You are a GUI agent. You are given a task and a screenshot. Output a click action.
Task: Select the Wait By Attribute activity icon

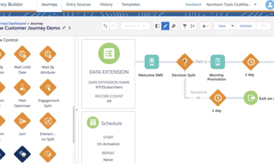48,54
